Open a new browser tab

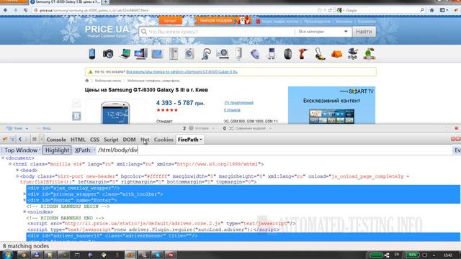(105, 2)
